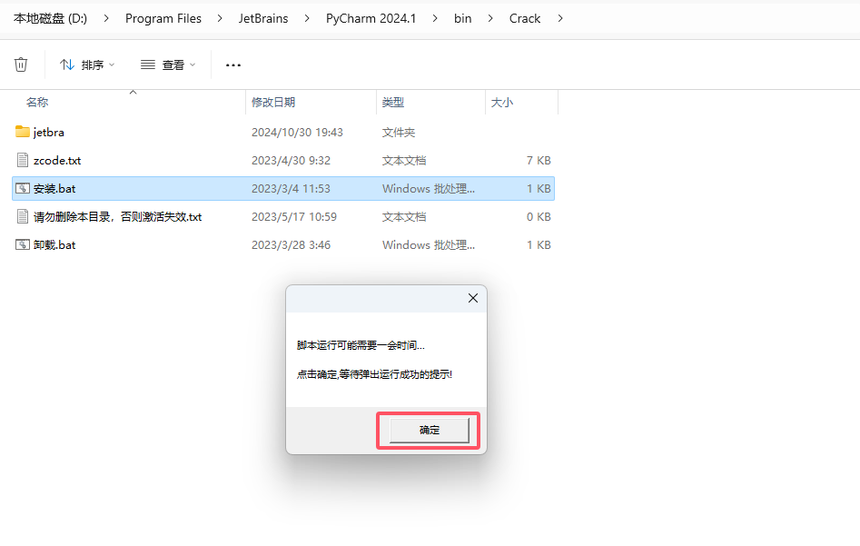This screenshot has width=860, height=546.
Task: Expand the chevron after PyCharm 2024.1
Action: (x=434, y=19)
